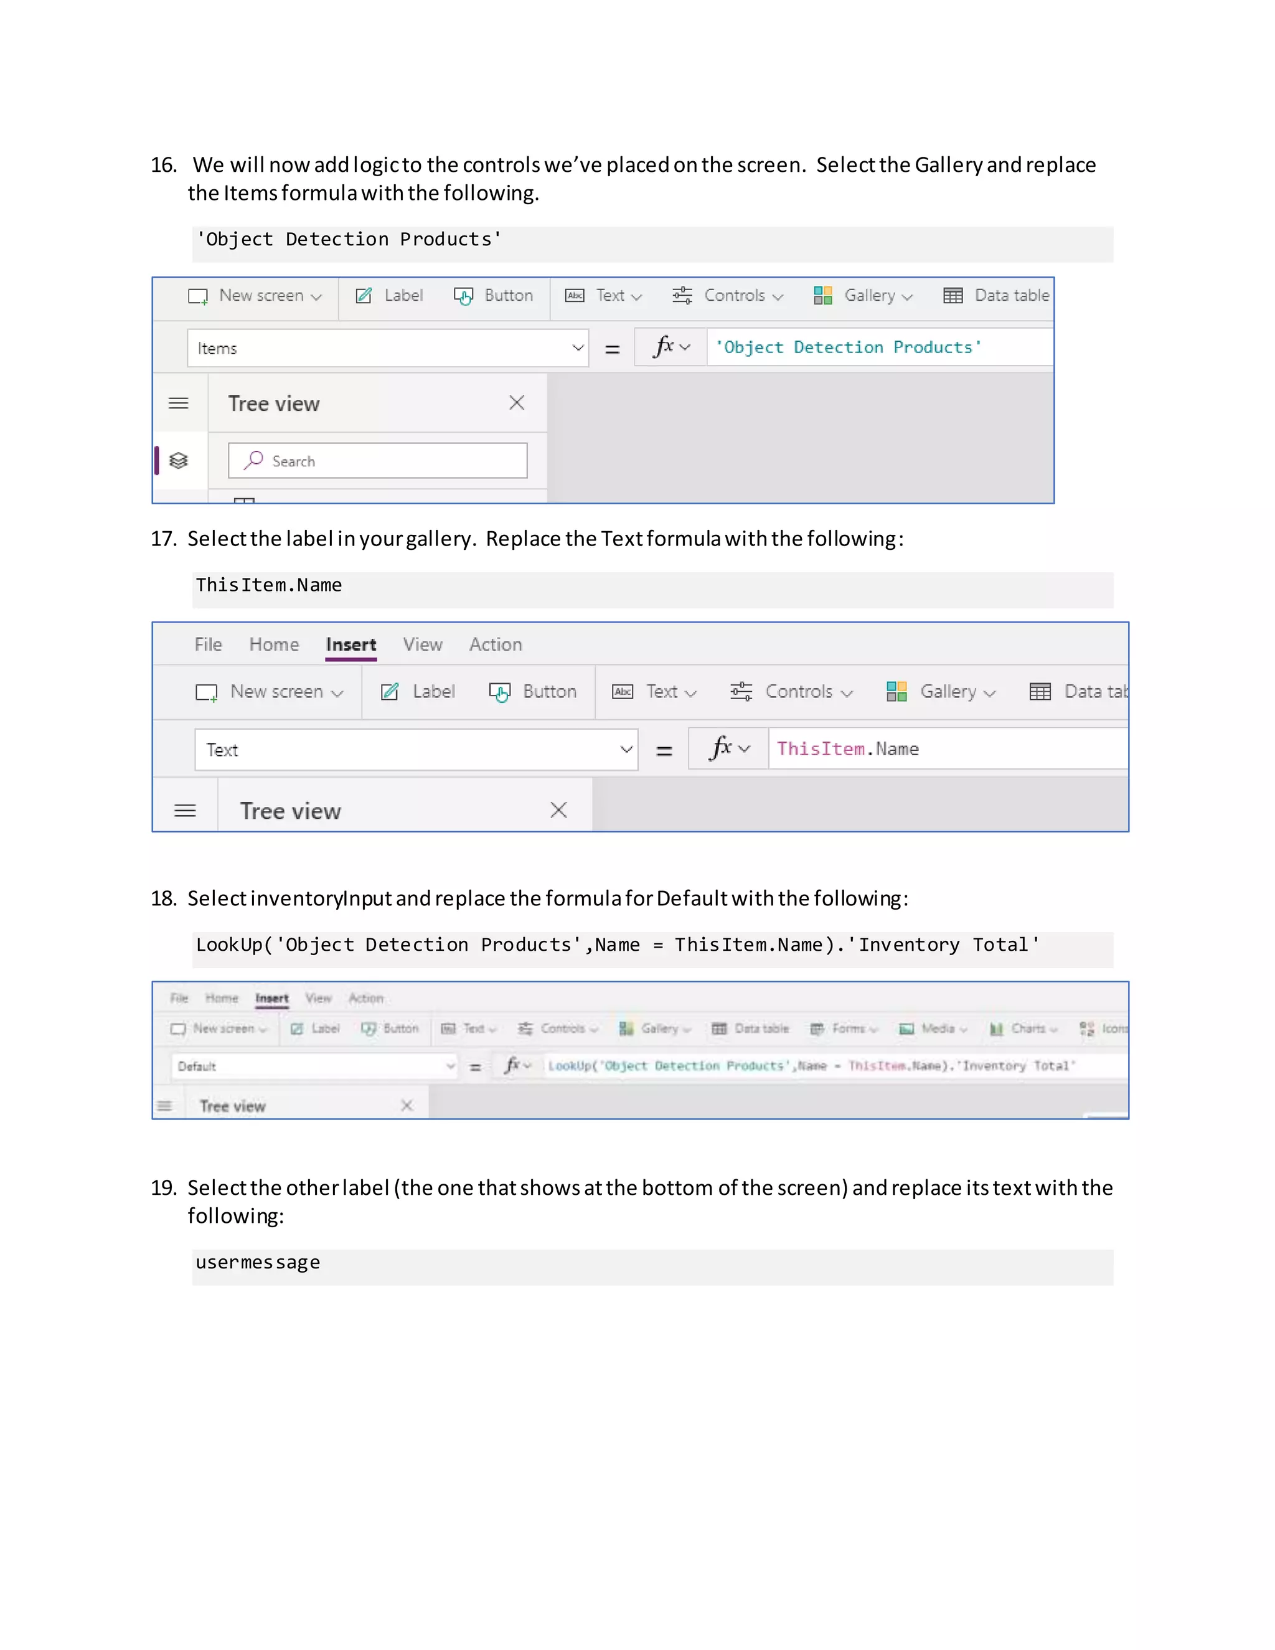Click hamburger menu icon beside first Tree view

pos(178,403)
